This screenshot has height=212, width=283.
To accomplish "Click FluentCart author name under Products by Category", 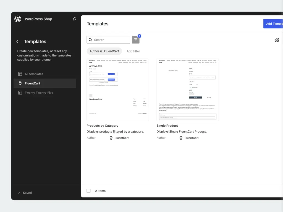I will click(x=122, y=138).
